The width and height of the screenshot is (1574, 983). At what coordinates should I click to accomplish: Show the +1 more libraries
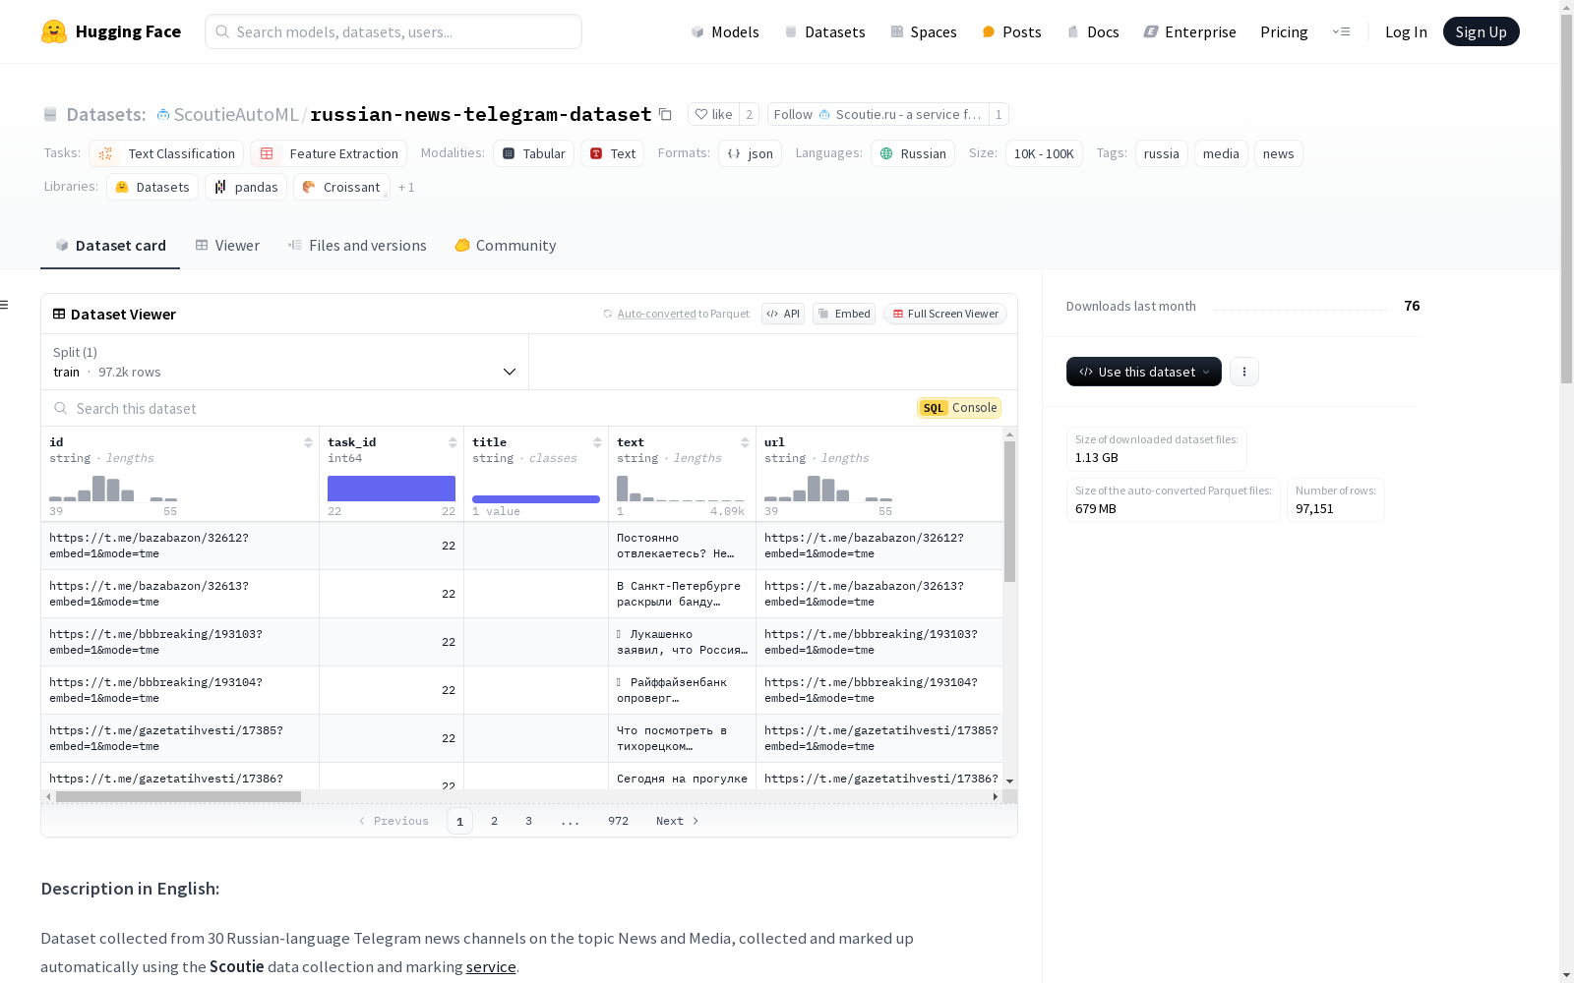(406, 187)
